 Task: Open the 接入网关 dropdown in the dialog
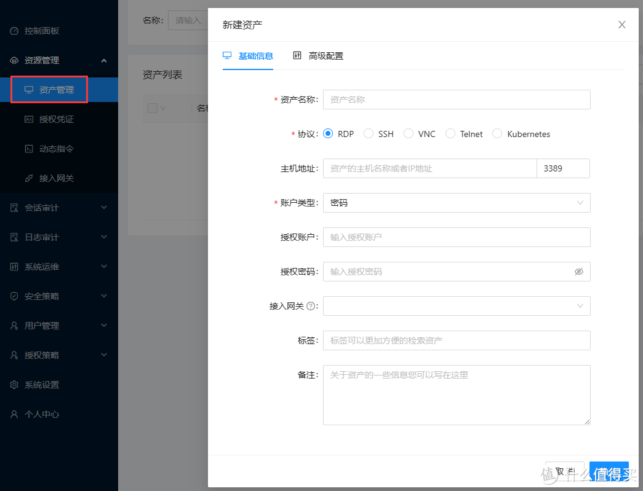point(457,306)
